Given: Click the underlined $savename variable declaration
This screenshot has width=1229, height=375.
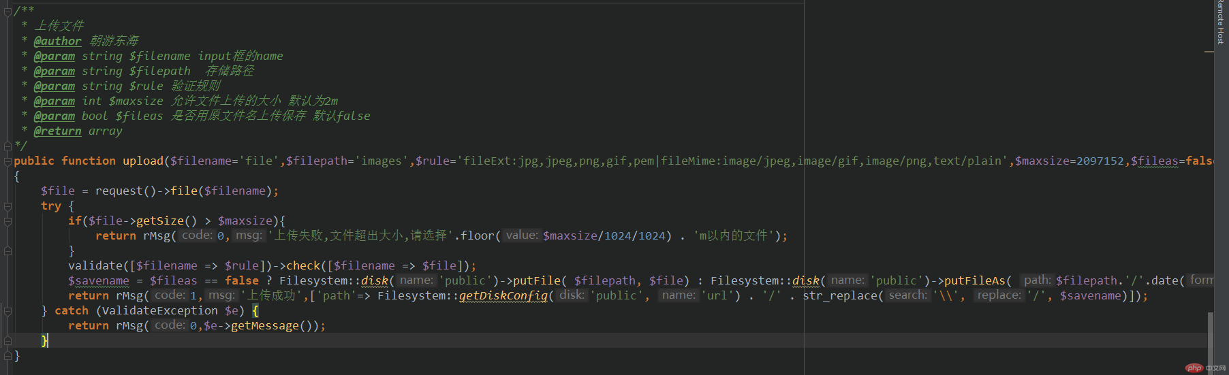Looking at the screenshot, I should 98,280.
